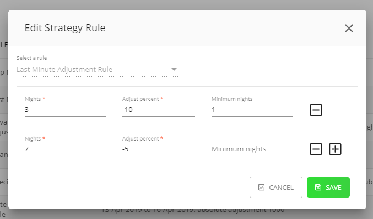Image resolution: width=373 pixels, height=219 pixels.
Task: Focus the Minimum nights field showing 1
Action: pos(252,110)
